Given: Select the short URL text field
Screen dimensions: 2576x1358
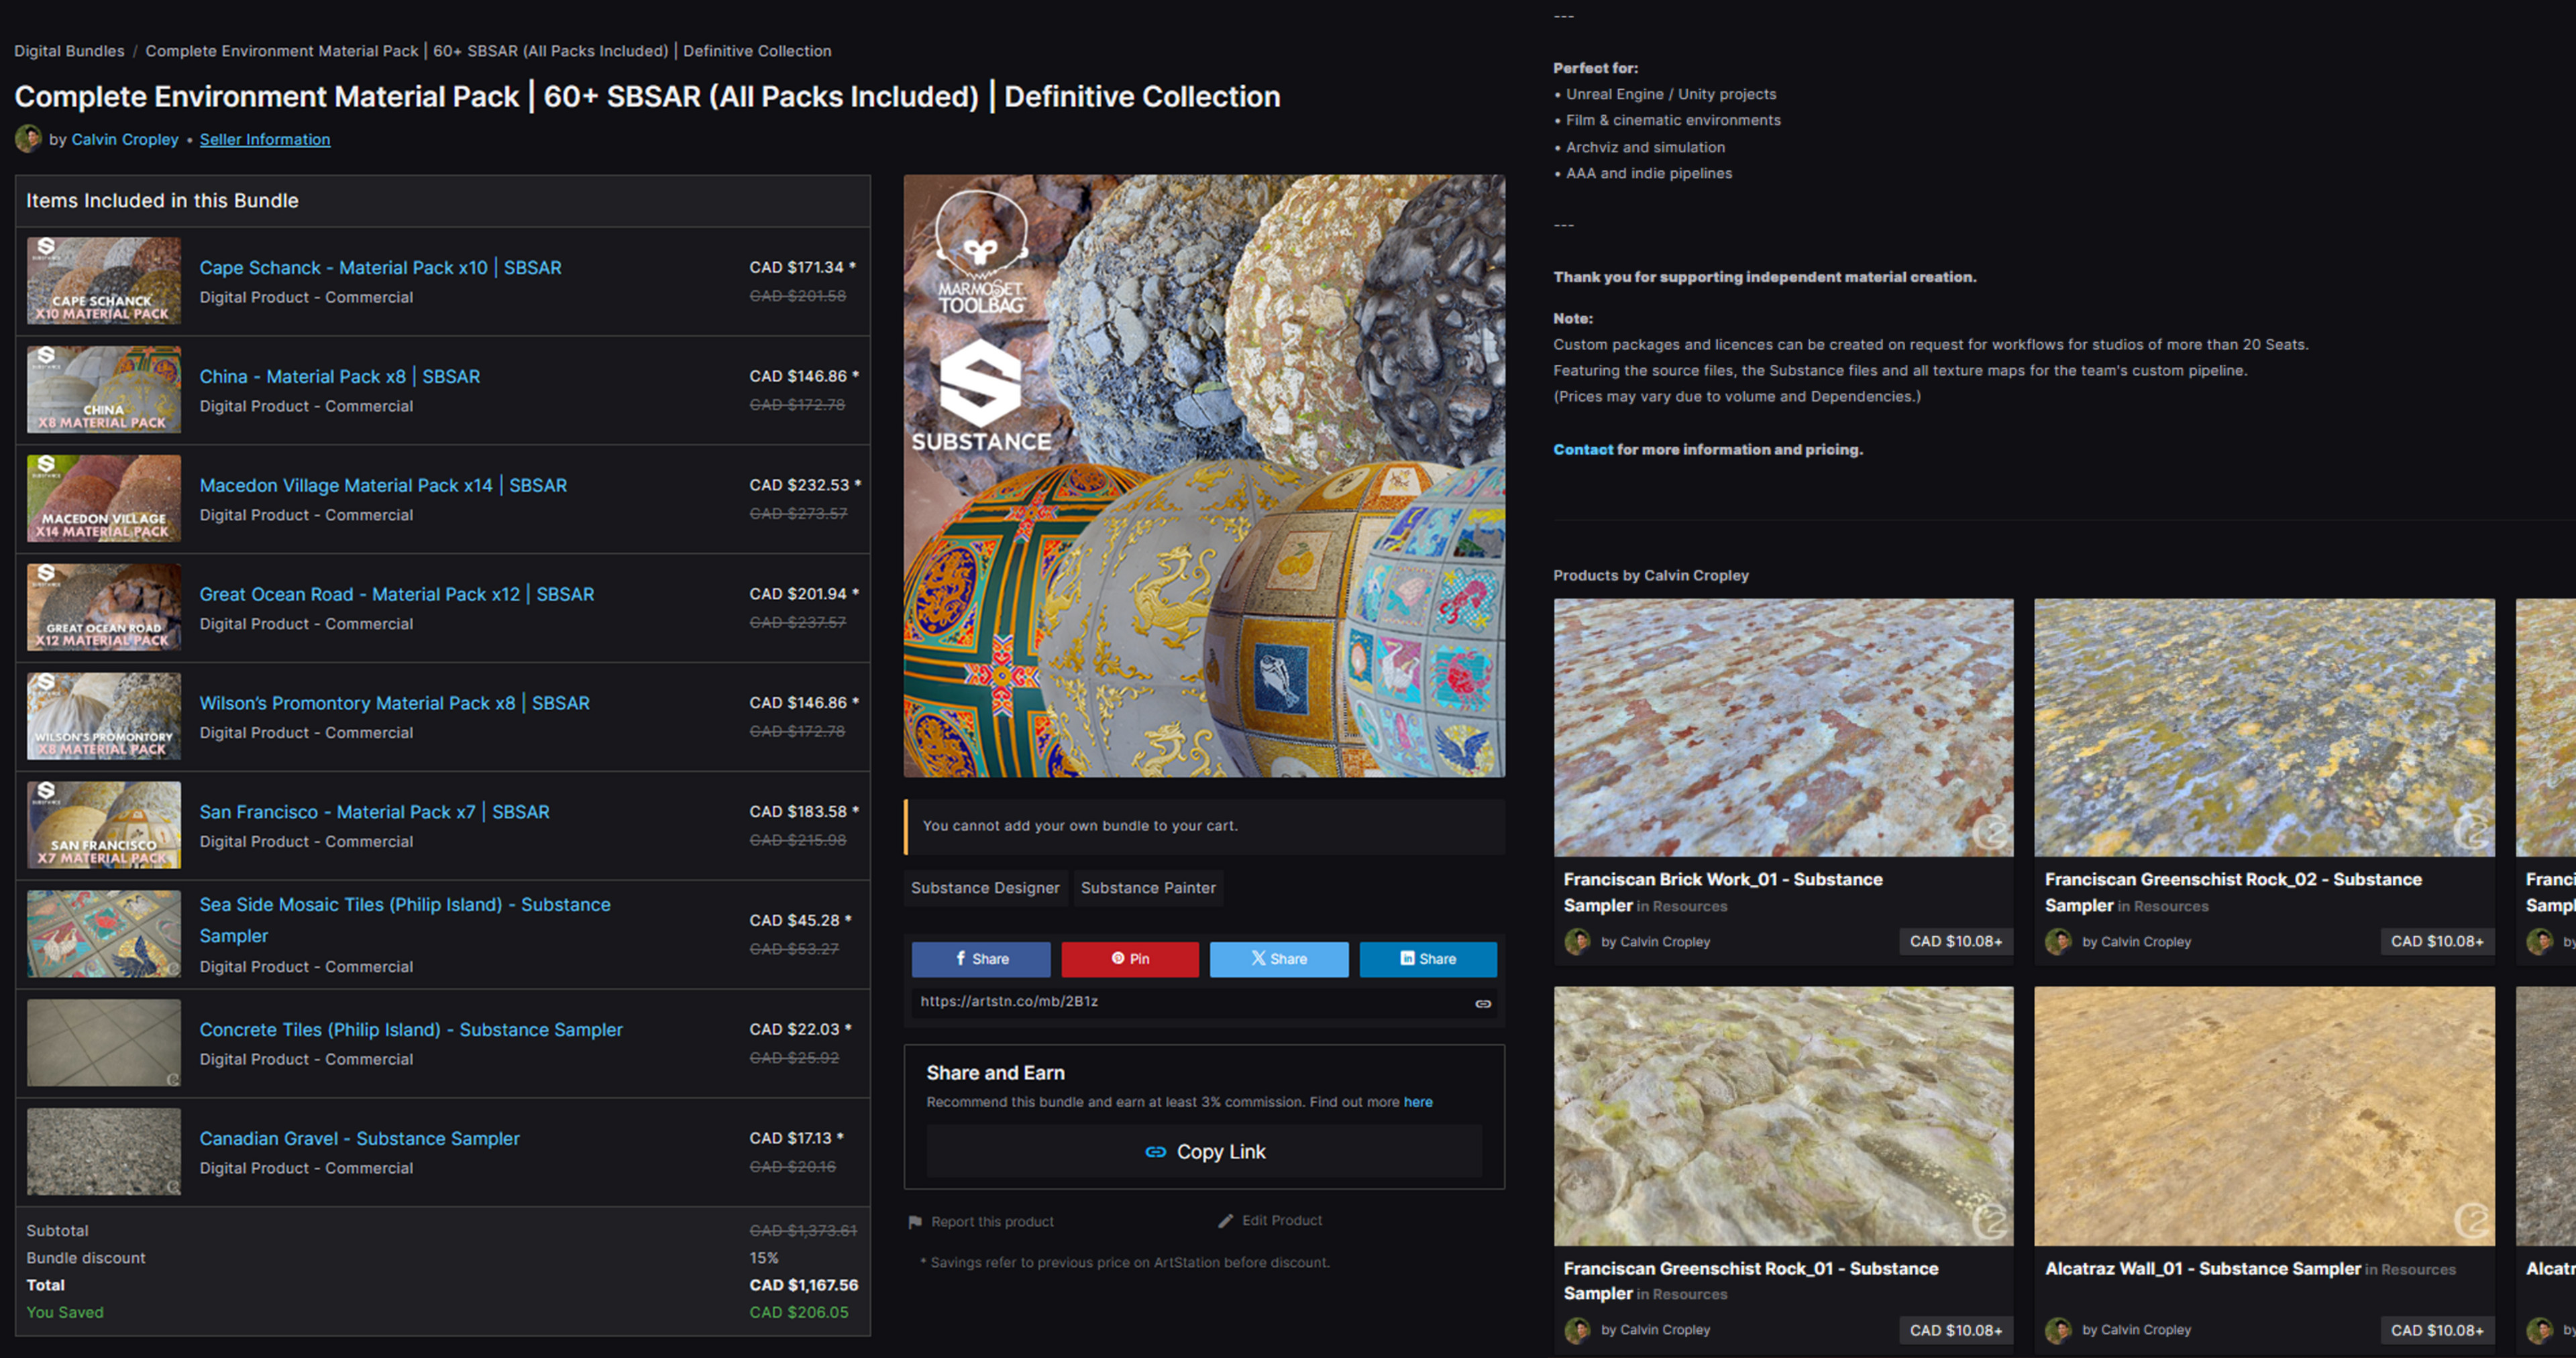Looking at the screenshot, I should (x=1180, y=1002).
